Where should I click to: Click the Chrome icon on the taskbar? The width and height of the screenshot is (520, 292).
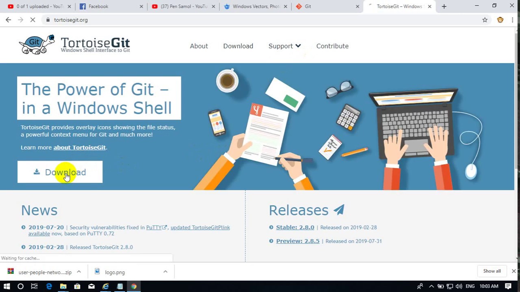pos(134,286)
